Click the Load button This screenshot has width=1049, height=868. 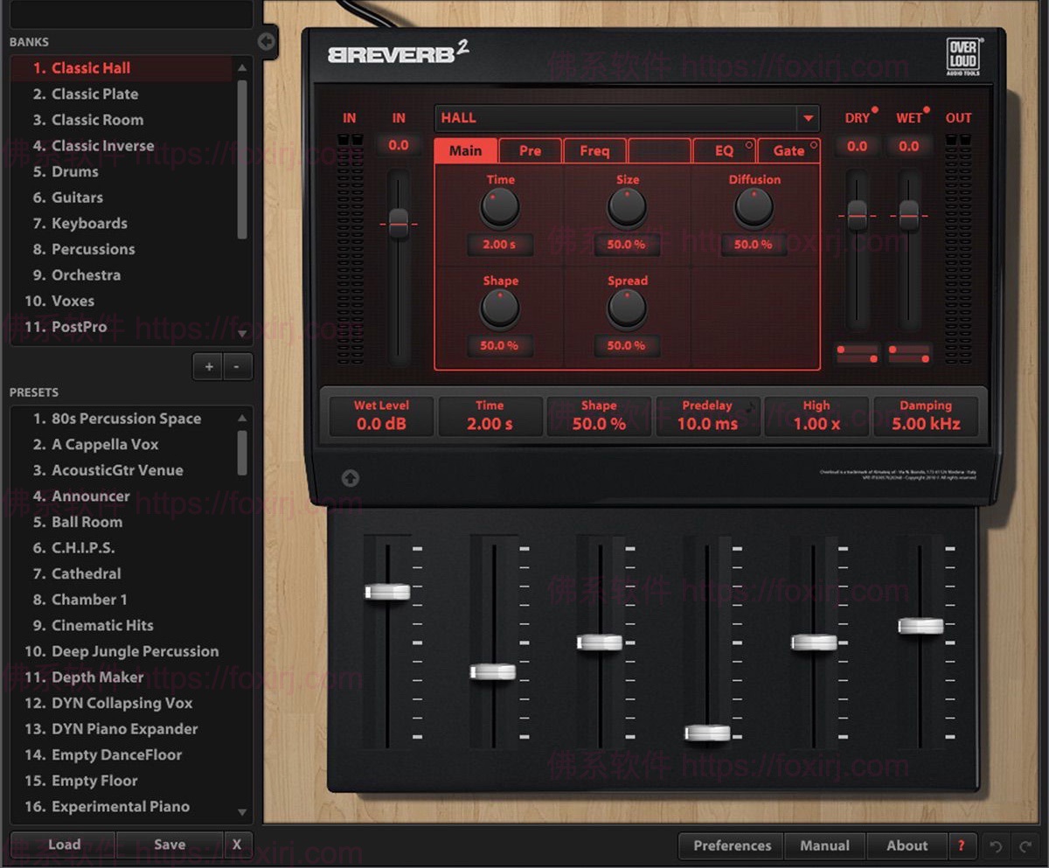point(63,844)
